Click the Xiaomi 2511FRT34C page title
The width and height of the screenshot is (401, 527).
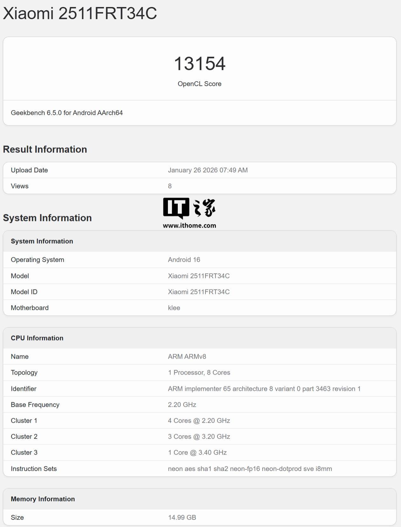click(x=80, y=13)
